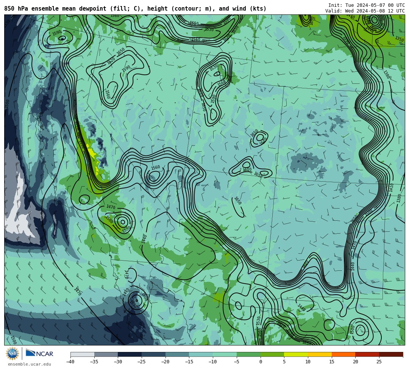409x369 pixels.
Task: Click the colorbar label -5
Action: (x=237, y=362)
